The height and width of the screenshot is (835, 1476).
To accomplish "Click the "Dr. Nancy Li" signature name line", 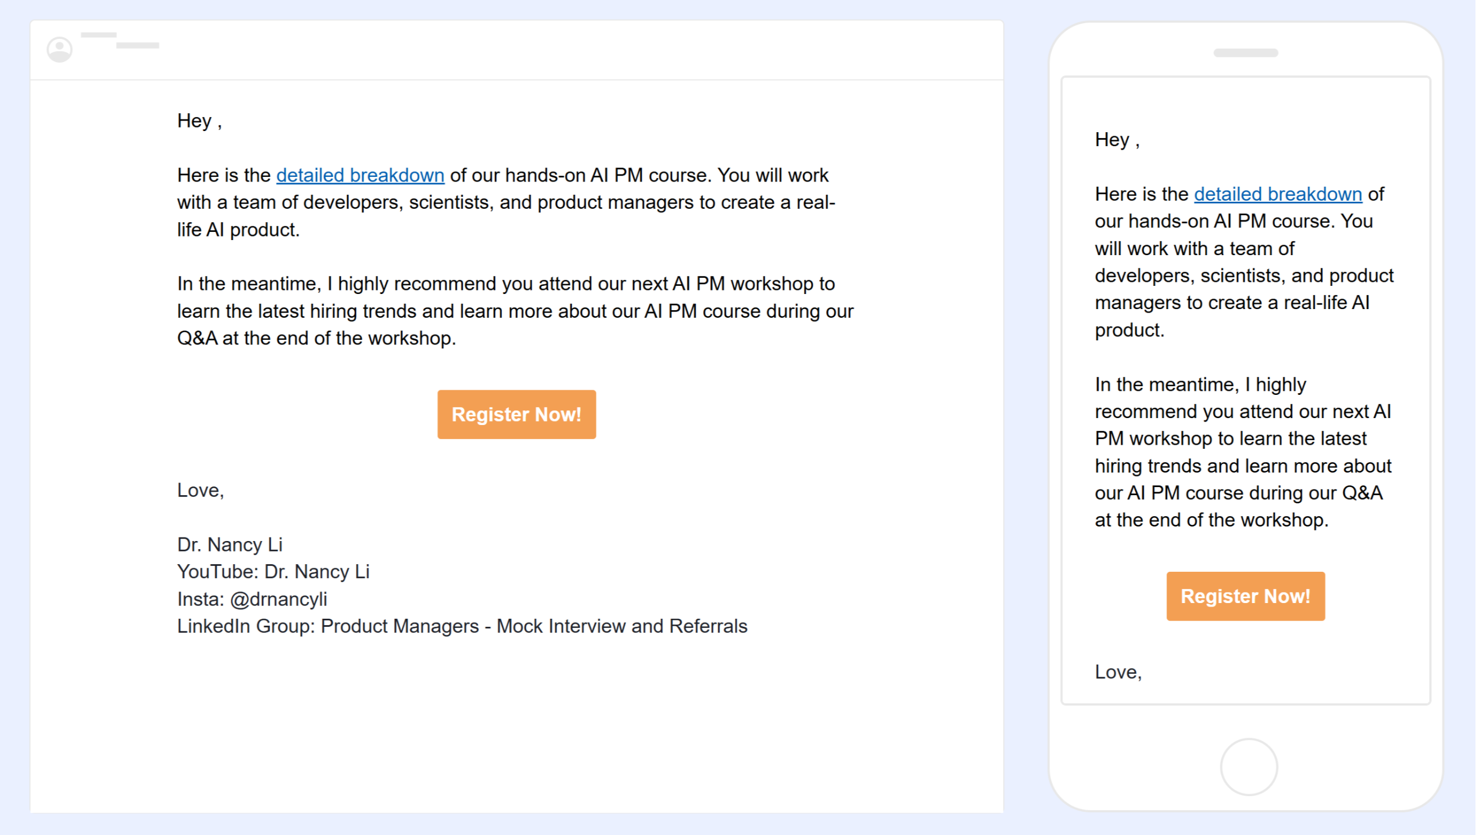I will 230,544.
